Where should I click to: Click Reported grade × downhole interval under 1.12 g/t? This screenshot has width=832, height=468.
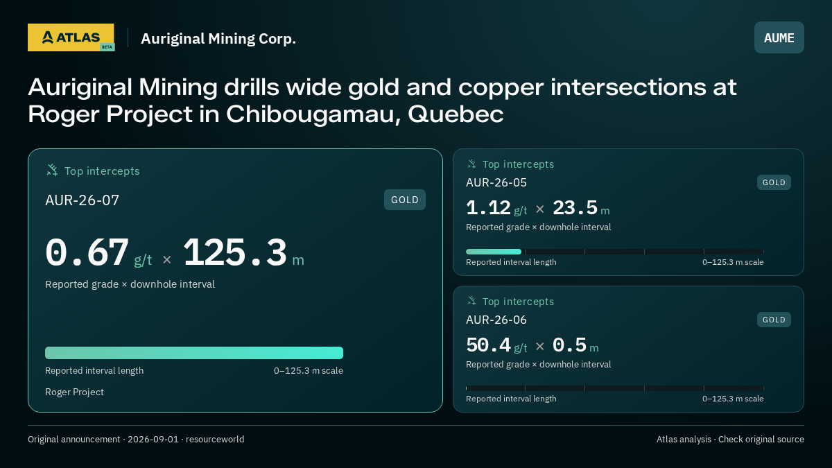tap(539, 227)
